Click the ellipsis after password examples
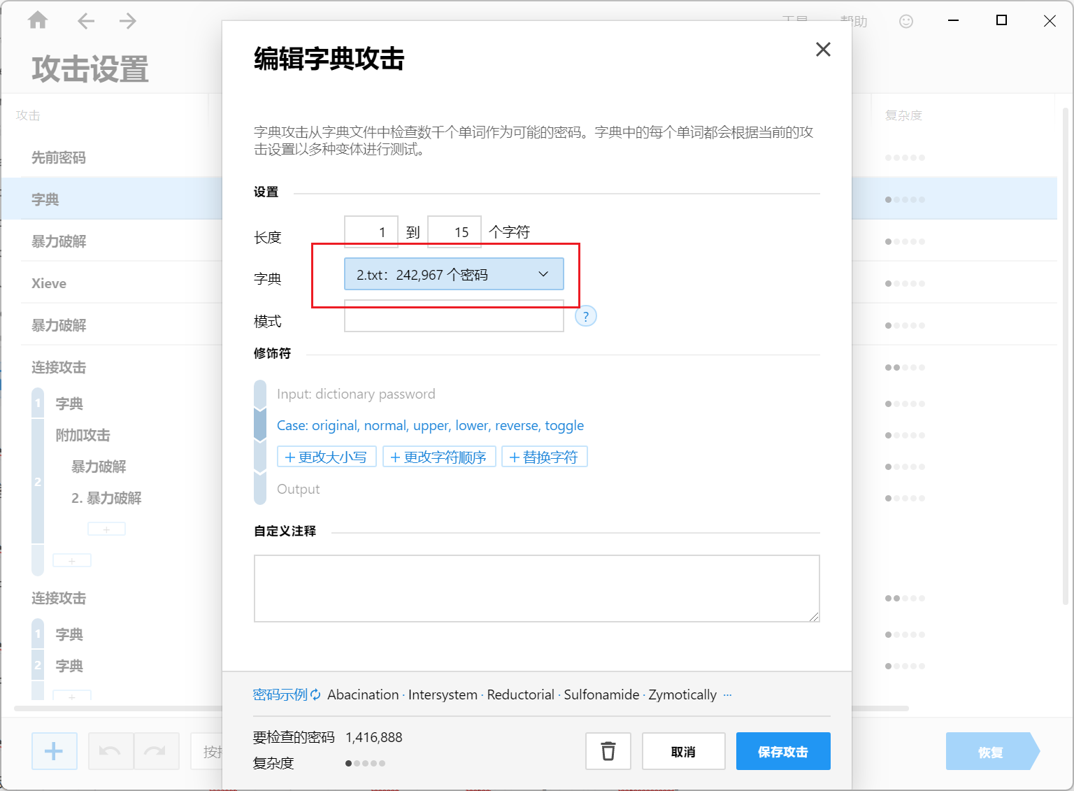The height and width of the screenshot is (791, 1074). [727, 694]
